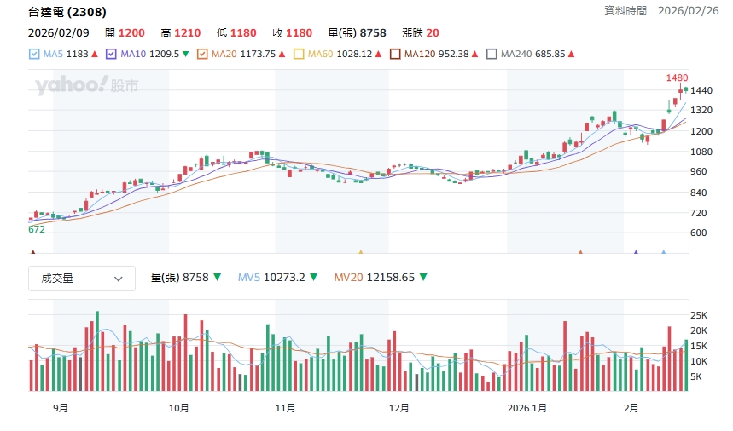Click the yellow triangle event marker below the chart
Viewport: 733px width, 431px height.
click(361, 252)
